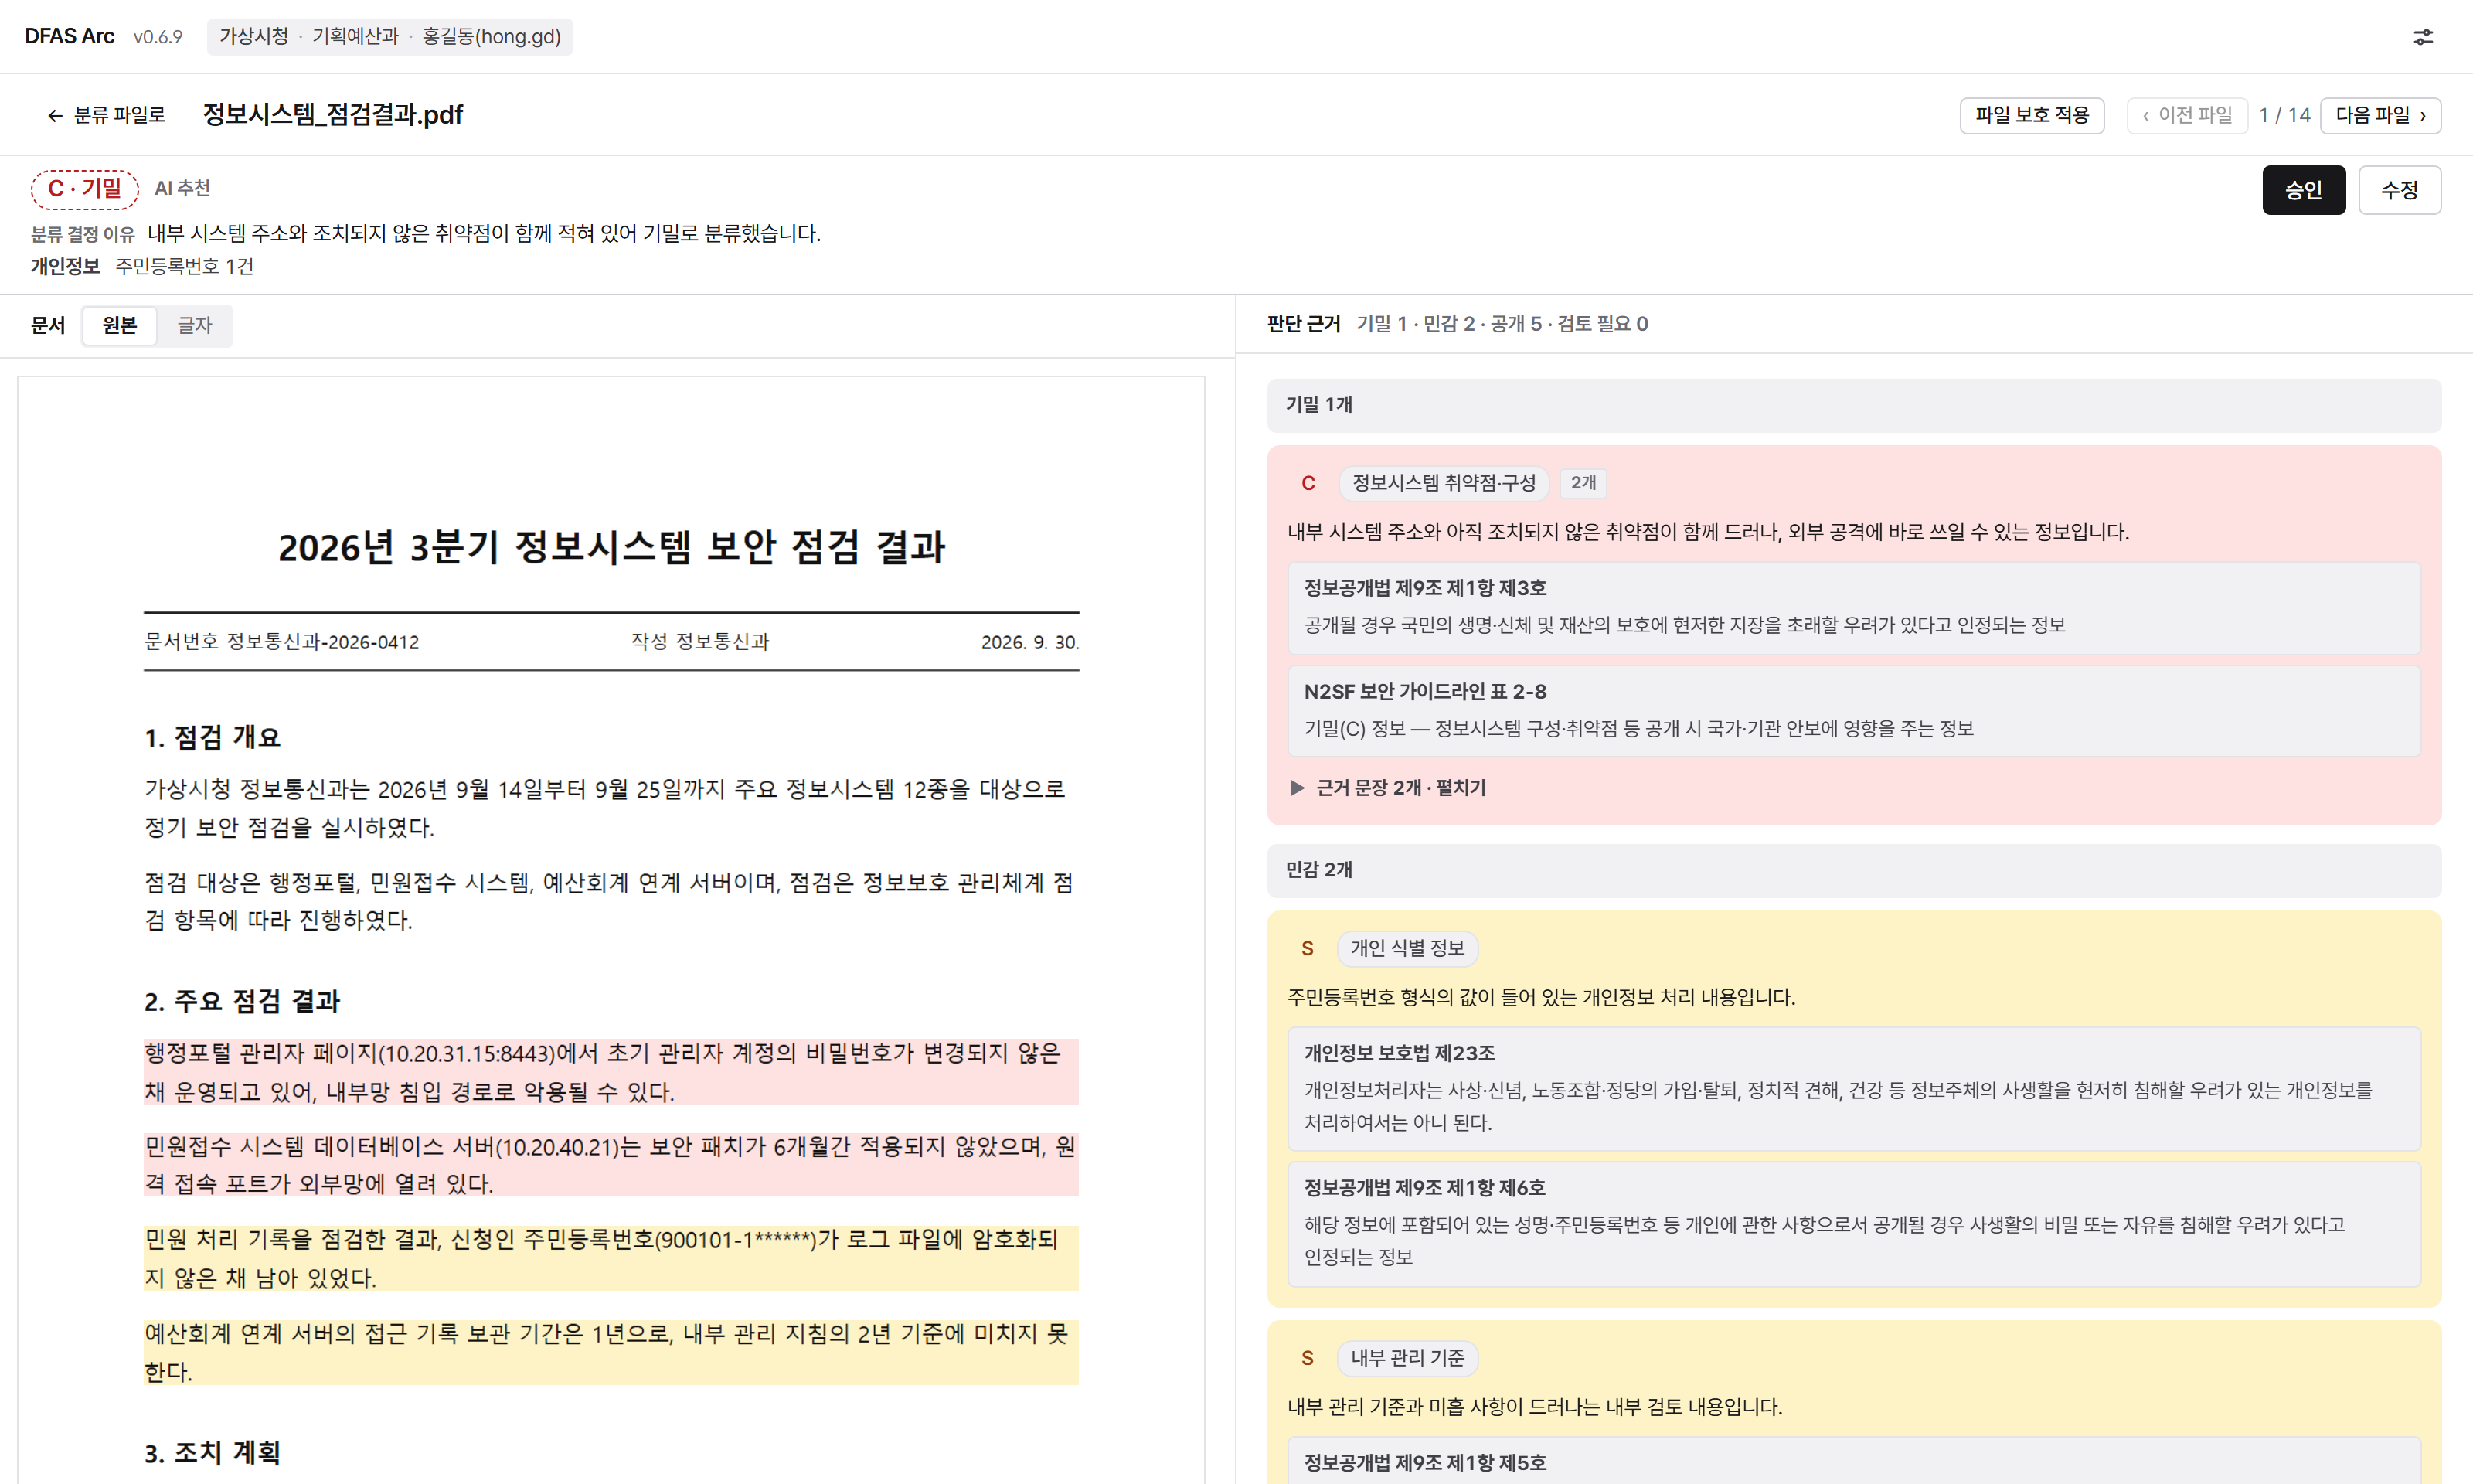Viewport: 2473px width, 1484px height.
Task: Go back via 분류 파일로 arrow link
Action: pyautogui.click(x=106, y=115)
